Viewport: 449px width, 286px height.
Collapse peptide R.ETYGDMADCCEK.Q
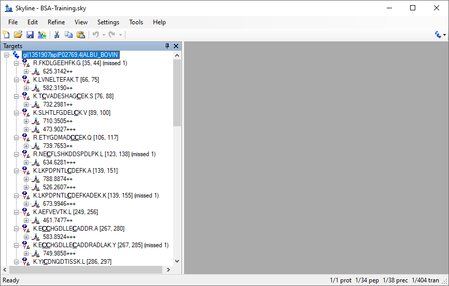coord(16,138)
